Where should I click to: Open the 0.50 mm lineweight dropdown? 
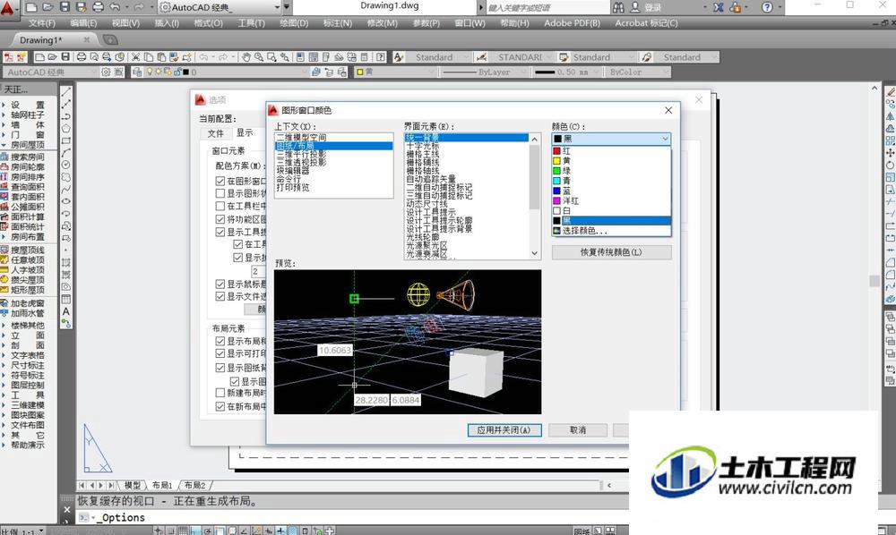pyautogui.click(x=596, y=72)
